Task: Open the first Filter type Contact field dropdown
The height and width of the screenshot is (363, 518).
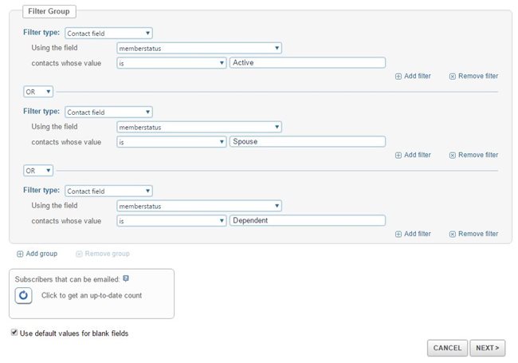Action: pos(108,33)
